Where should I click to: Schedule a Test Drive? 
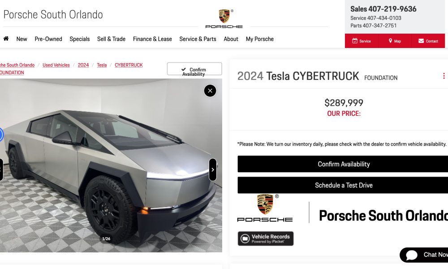coord(343,185)
